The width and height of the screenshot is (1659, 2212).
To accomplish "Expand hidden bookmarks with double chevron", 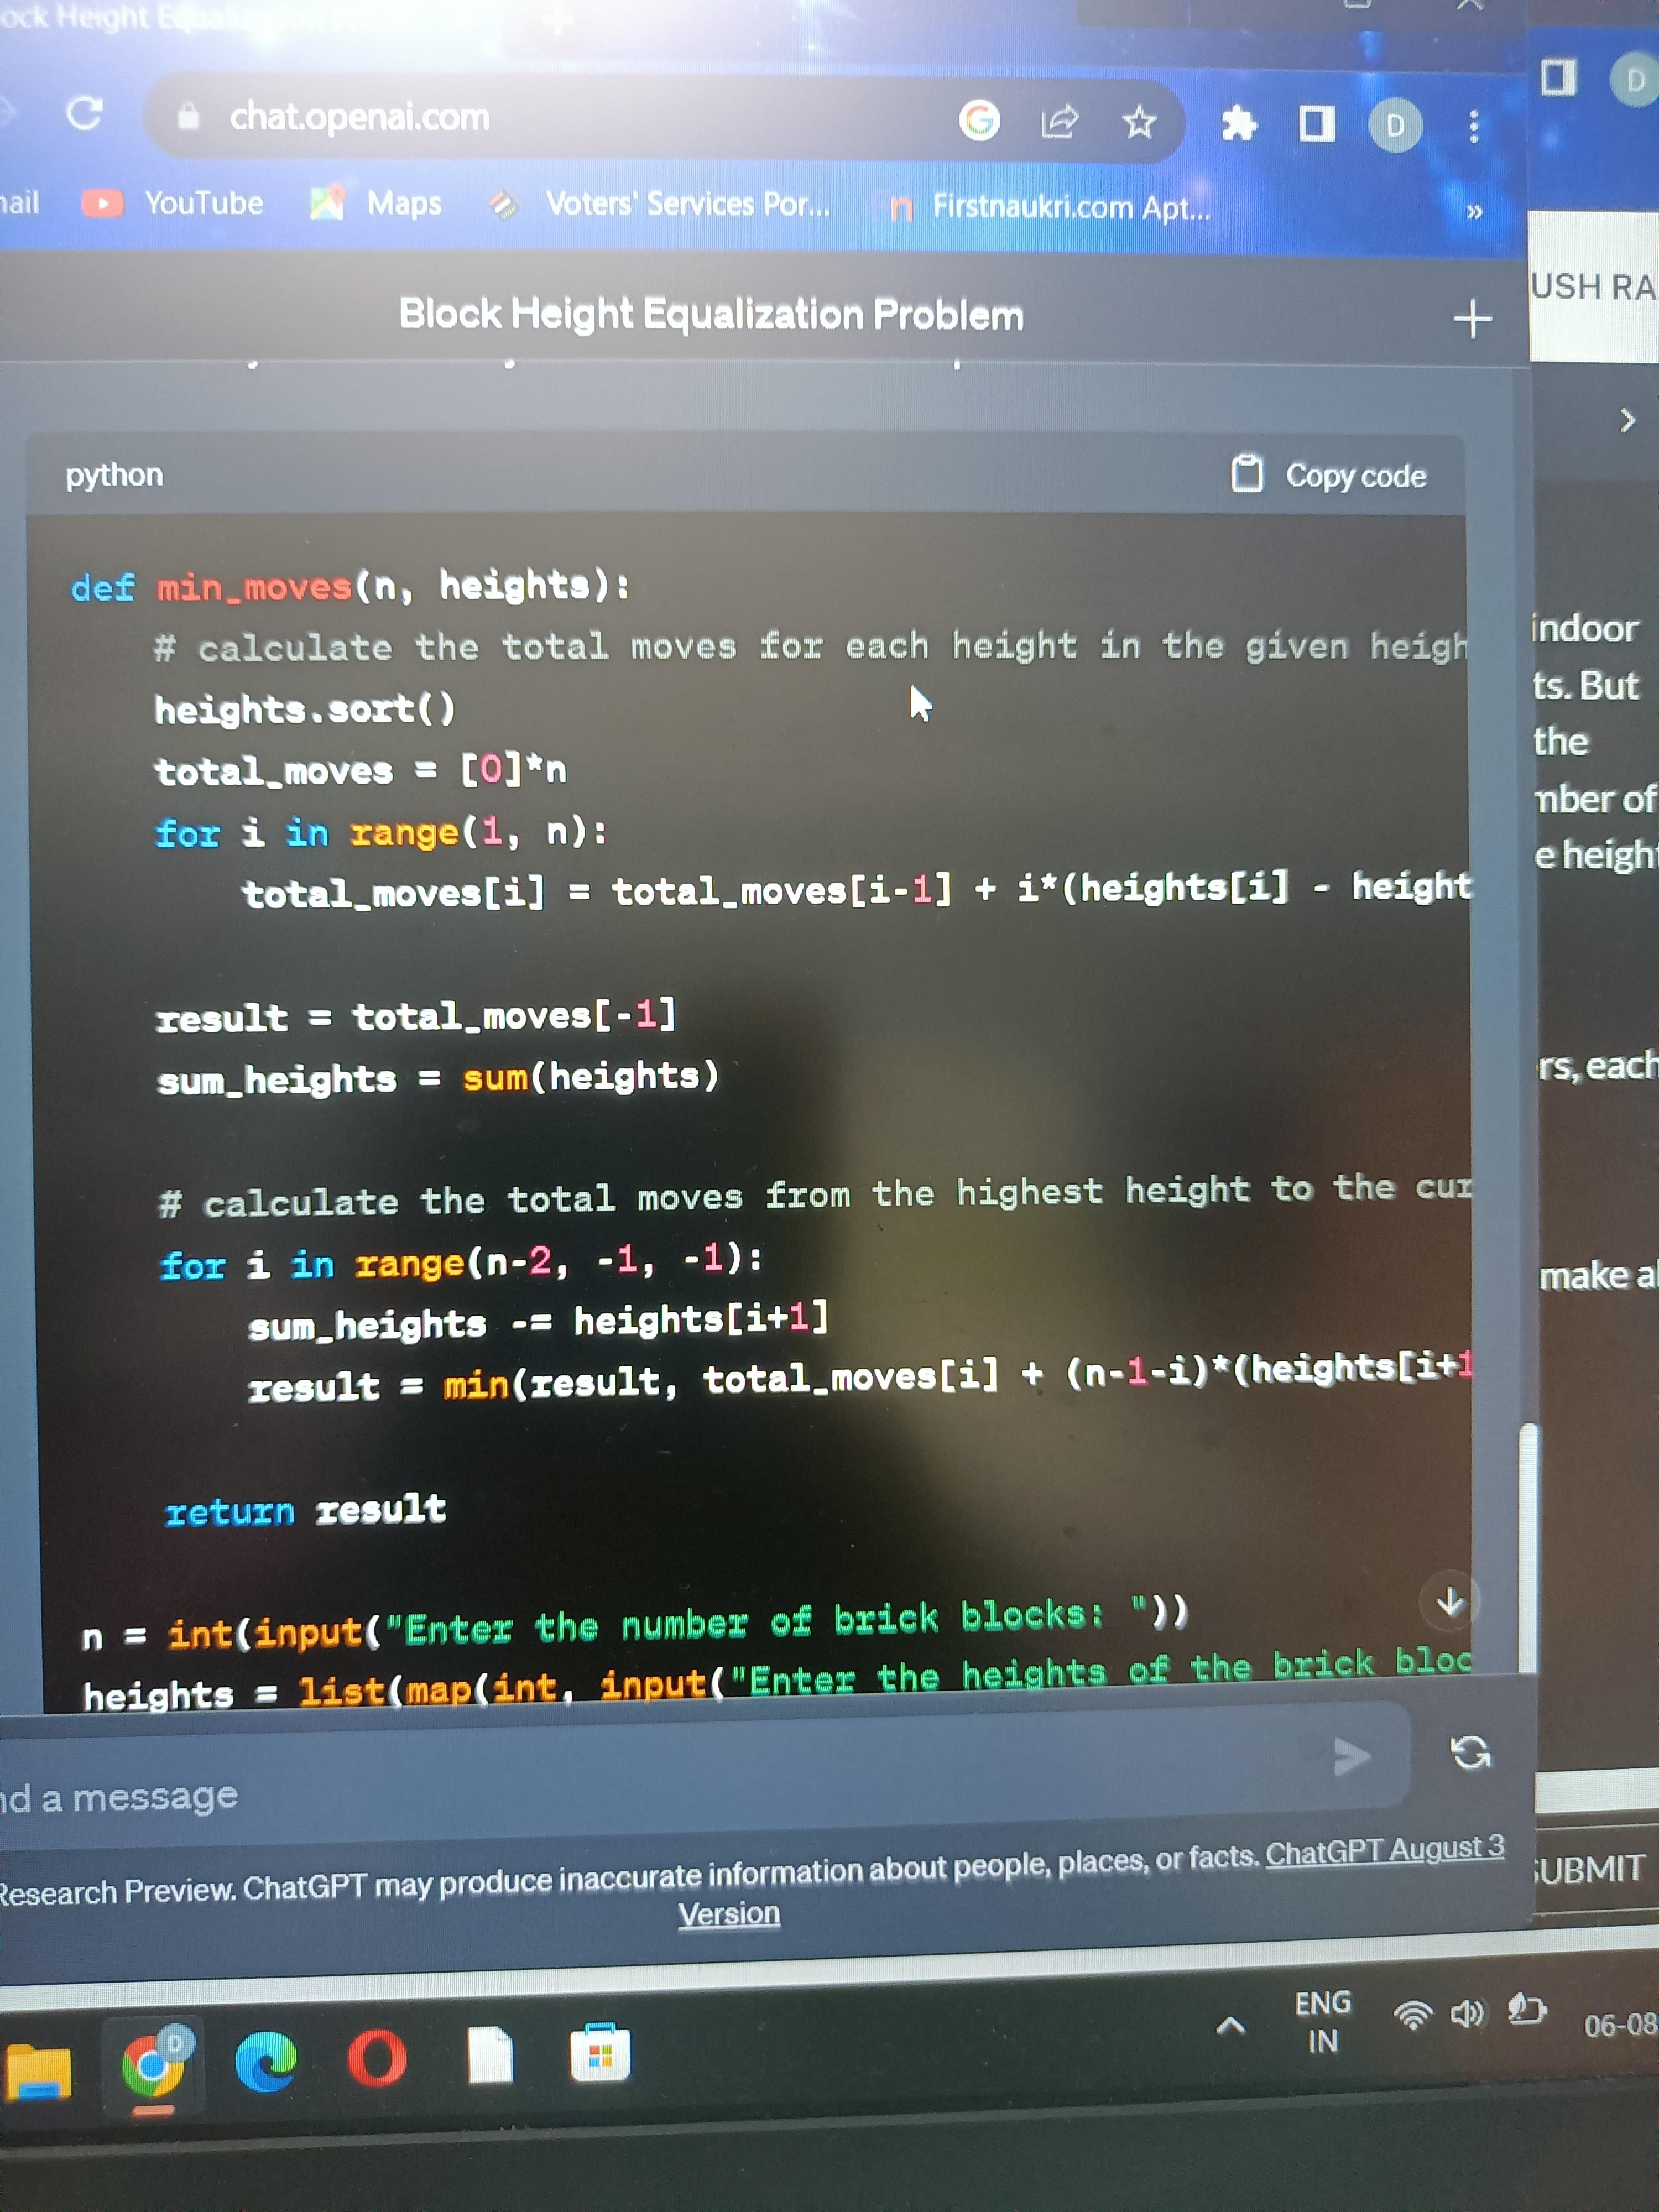I will pos(1474,212).
